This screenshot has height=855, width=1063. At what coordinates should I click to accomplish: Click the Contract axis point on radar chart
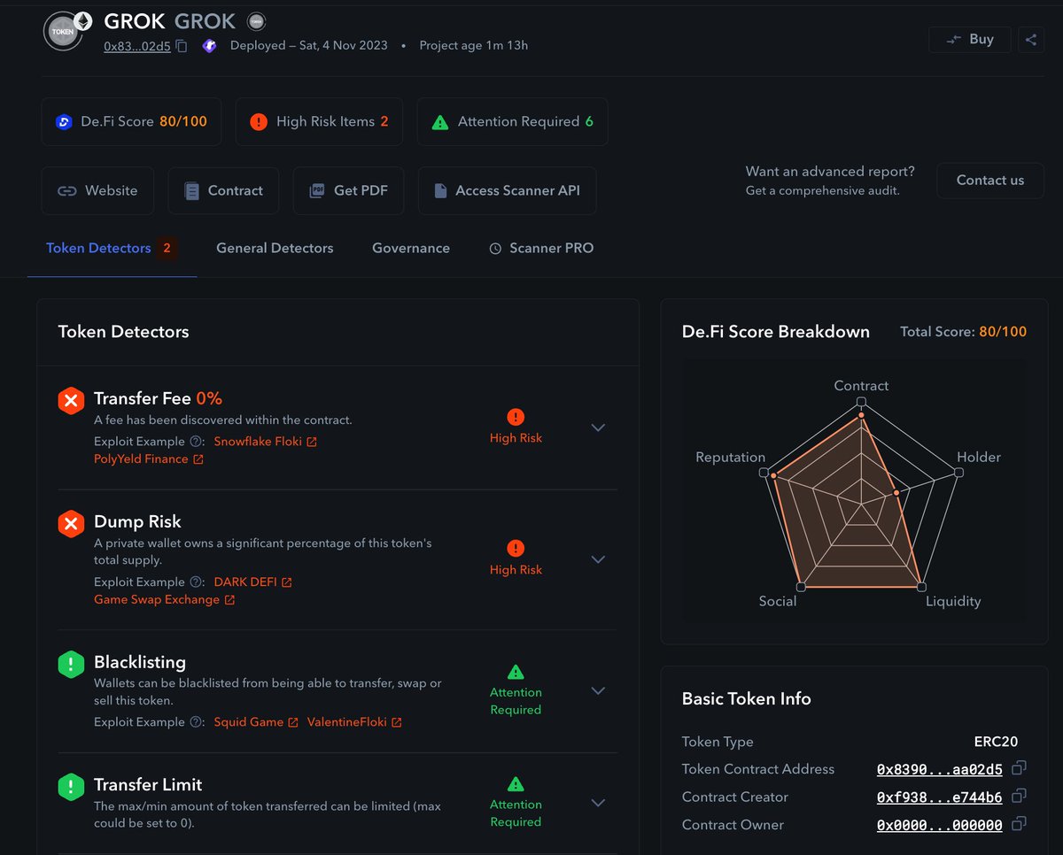coord(860,402)
